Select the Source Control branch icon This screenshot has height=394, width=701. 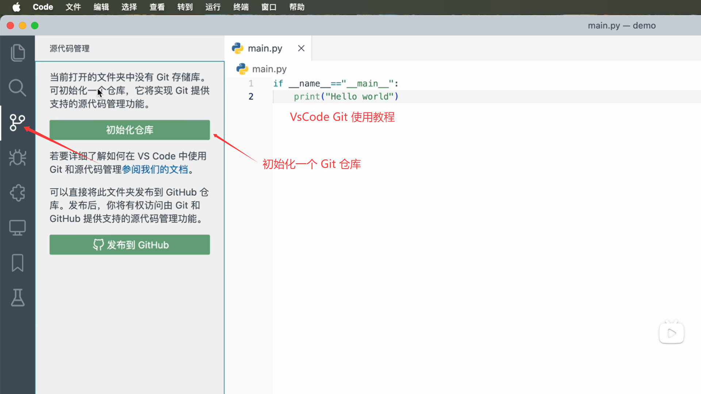[x=17, y=123]
